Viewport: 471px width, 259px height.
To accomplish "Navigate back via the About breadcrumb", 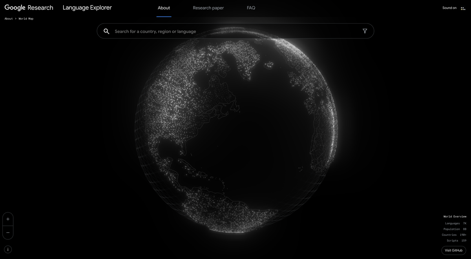I will 8,18.
